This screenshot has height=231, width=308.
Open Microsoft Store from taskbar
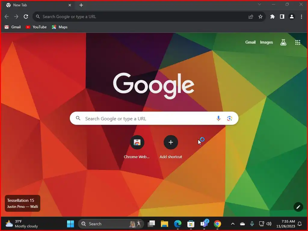pyautogui.click(x=191, y=224)
